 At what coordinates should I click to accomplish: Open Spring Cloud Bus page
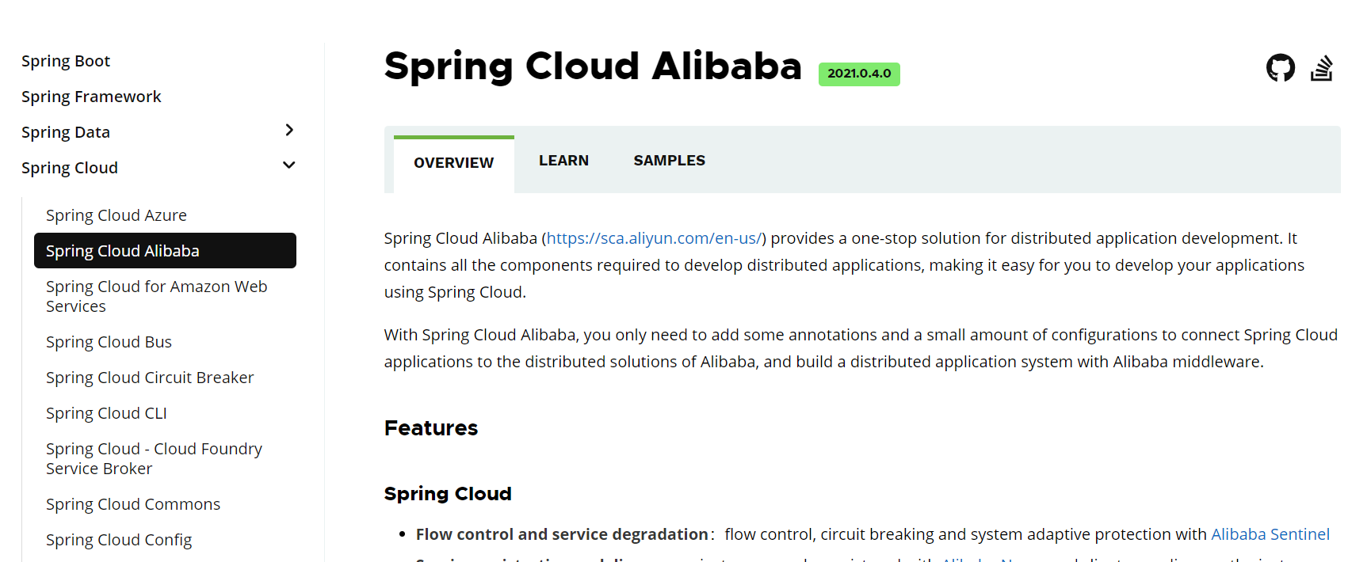click(109, 342)
